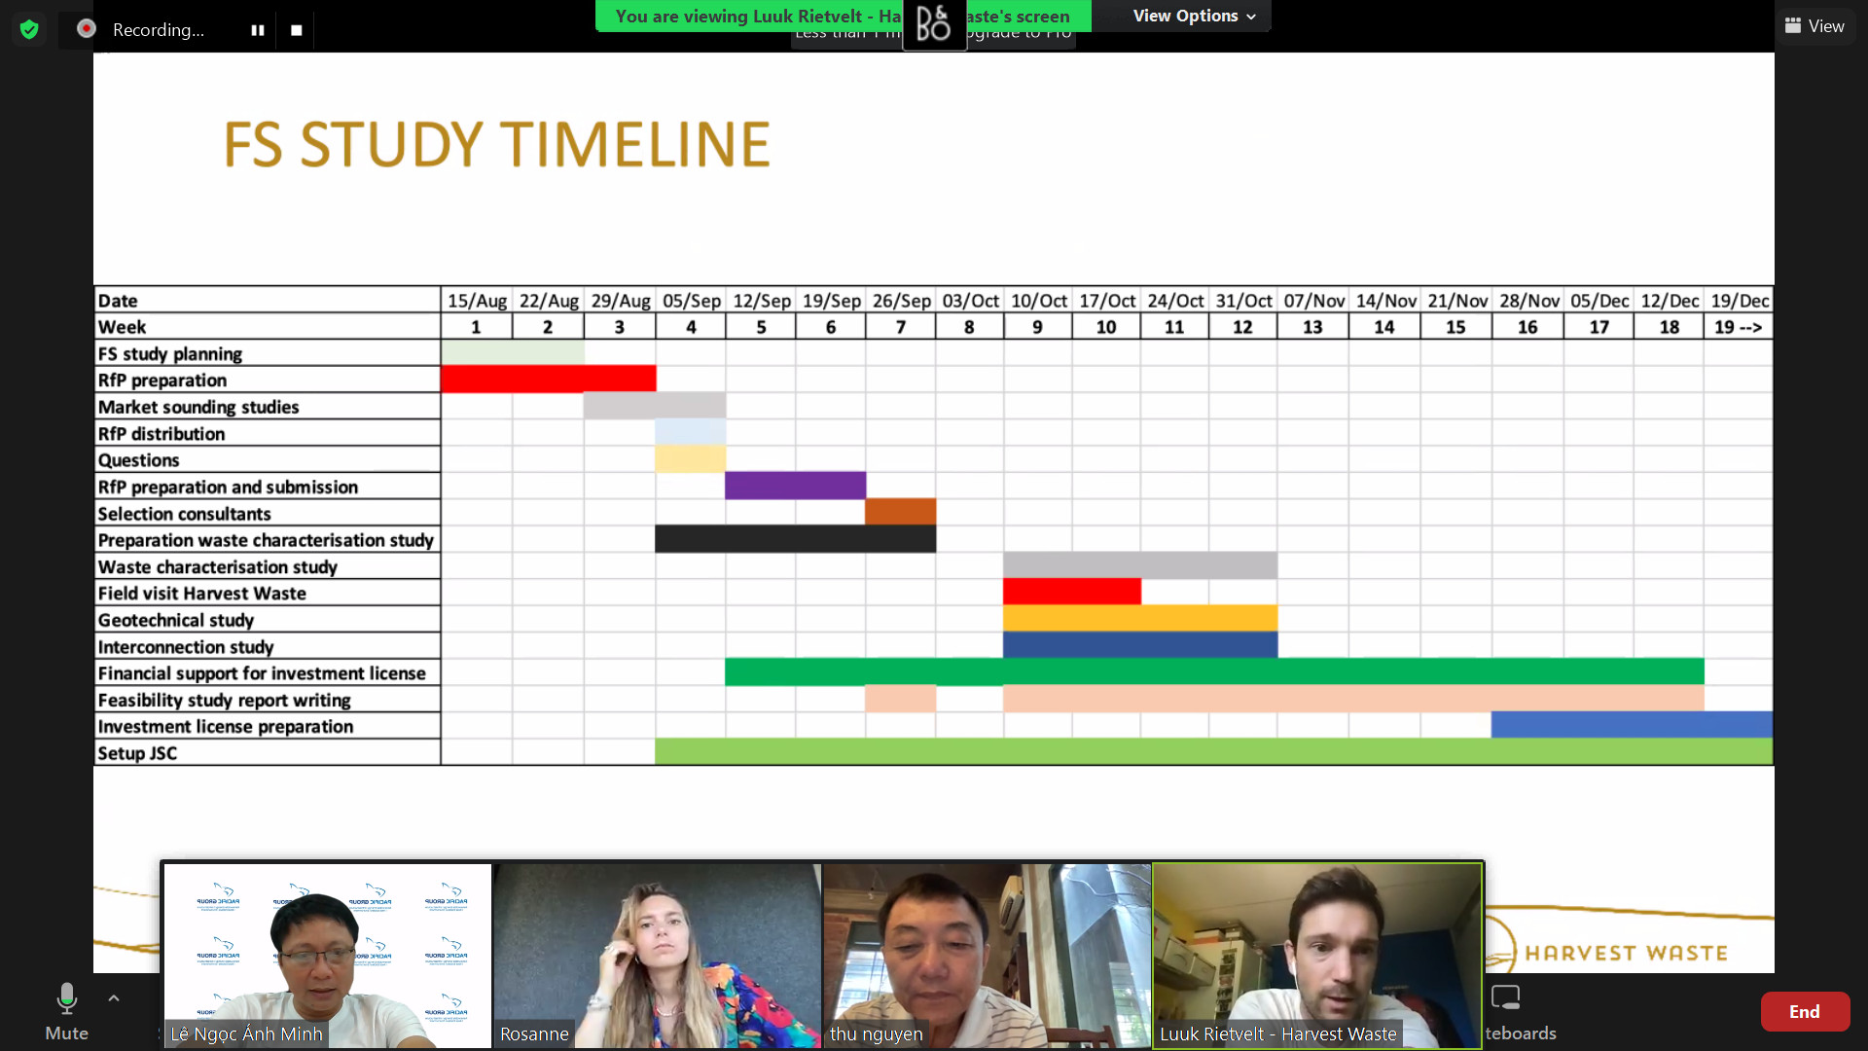Open the View layout menu

(1814, 26)
